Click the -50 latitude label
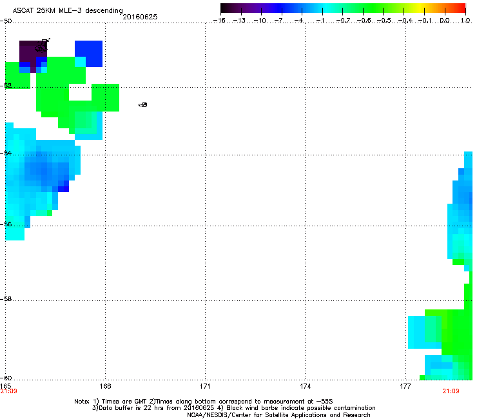477x419 pixels. click(x=6, y=21)
